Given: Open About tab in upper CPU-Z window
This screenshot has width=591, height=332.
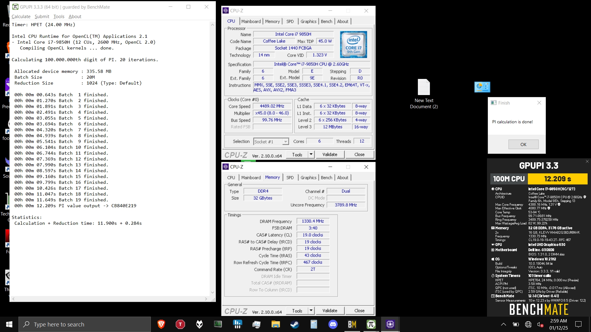Looking at the screenshot, I should coord(343,21).
